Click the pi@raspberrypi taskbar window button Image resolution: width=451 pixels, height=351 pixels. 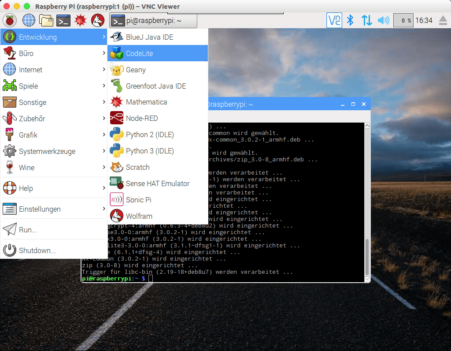click(153, 21)
